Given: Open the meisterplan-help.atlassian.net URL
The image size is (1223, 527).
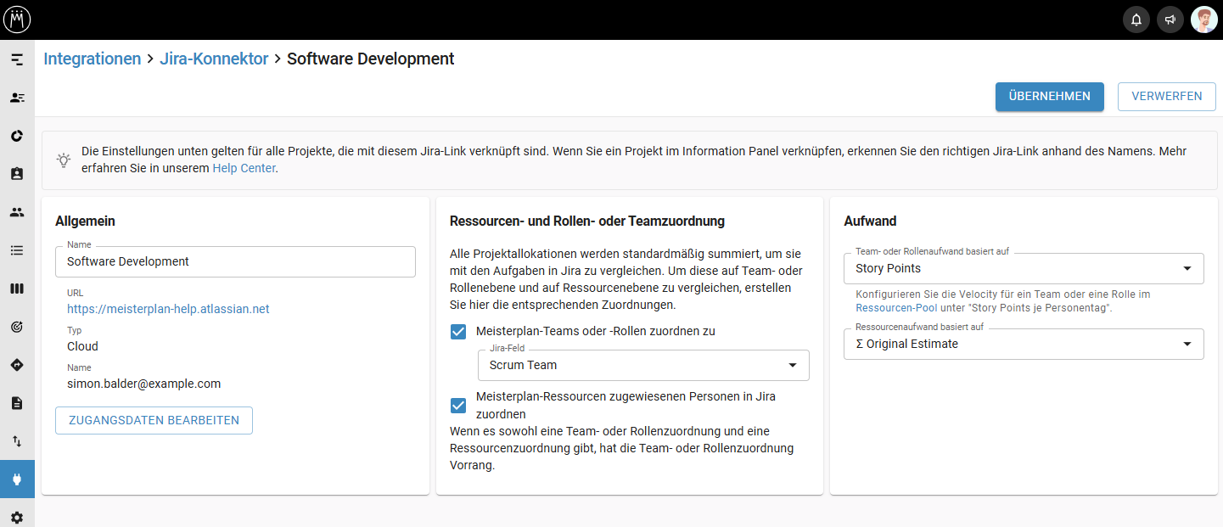Looking at the screenshot, I should 168,309.
